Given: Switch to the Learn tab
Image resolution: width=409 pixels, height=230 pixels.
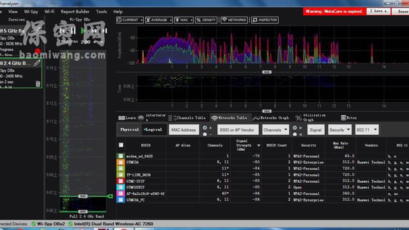Looking at the screenshot, I should coord(127,118).
